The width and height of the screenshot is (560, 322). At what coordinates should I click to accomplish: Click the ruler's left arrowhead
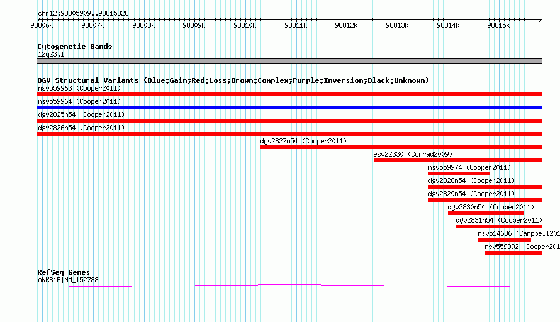[39, 19]
